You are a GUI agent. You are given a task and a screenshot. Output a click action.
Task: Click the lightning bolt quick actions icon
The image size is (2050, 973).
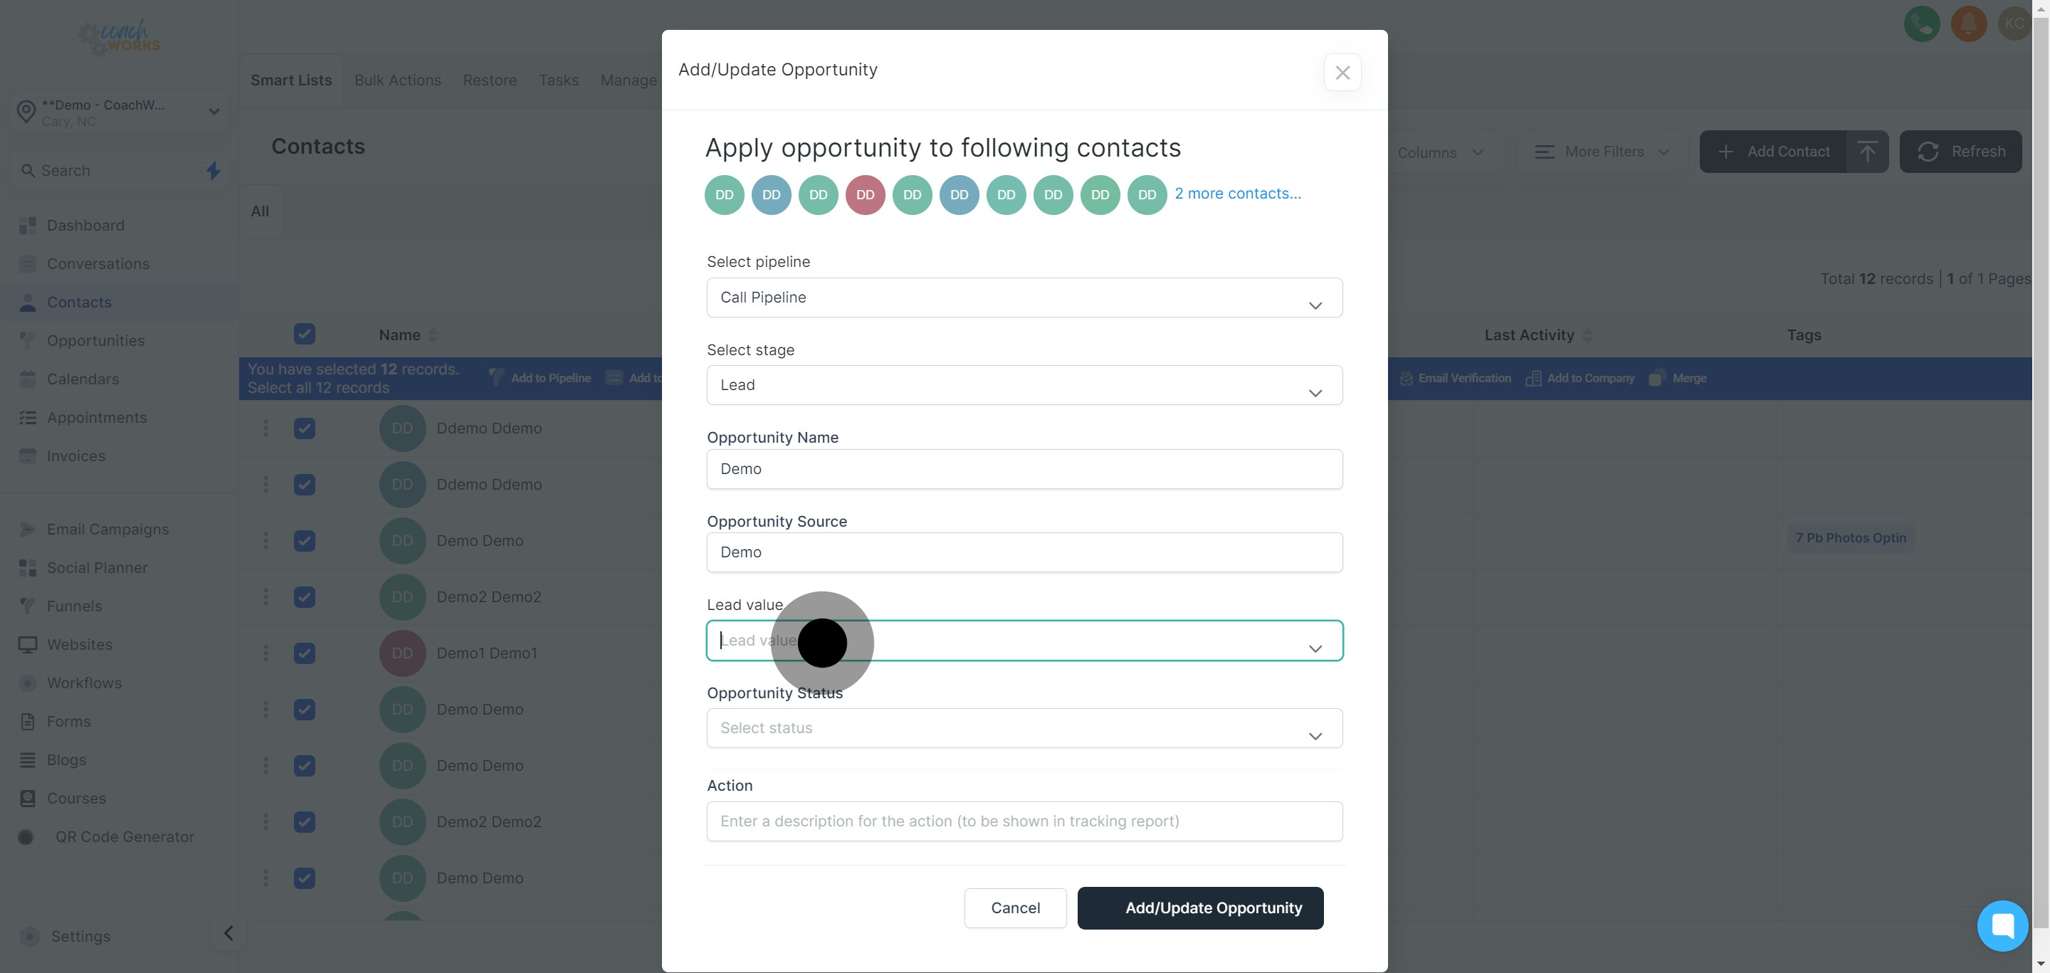click(214, 170)
